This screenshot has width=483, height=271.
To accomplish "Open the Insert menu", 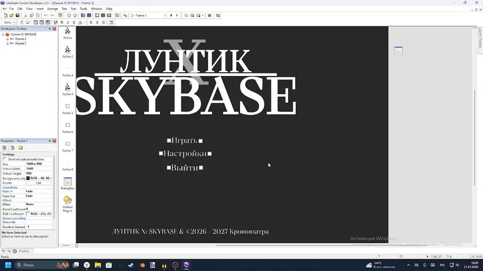I will (x=40, y=9).
